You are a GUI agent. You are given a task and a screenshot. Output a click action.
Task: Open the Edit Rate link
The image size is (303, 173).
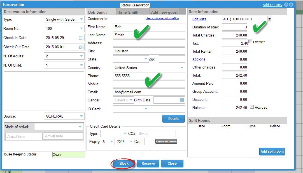coord(199,19)
